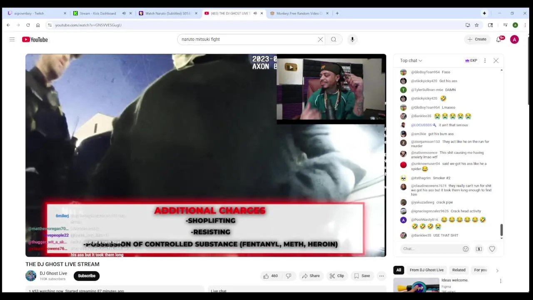The image size is (533, 300).
Task: Open the chat emoji picker
Action: tap(466, 249)
